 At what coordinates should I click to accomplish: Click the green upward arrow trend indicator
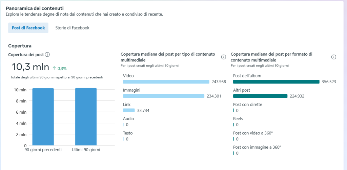click(54, 68)
